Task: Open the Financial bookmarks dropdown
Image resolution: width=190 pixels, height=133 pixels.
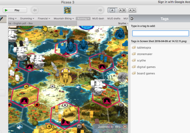Action: (44, 18)
